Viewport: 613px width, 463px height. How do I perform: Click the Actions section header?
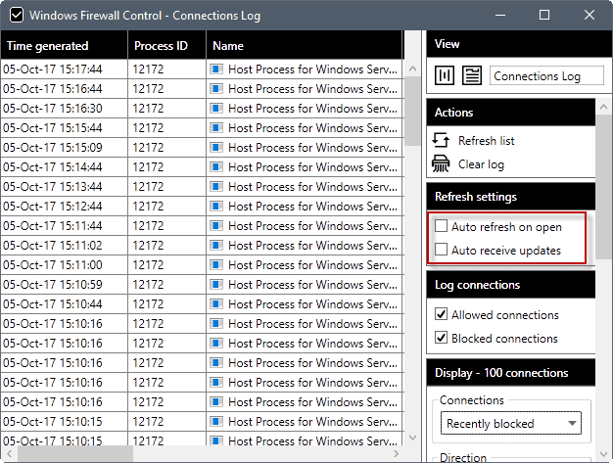pyautogui.click(x=511, y=113)
